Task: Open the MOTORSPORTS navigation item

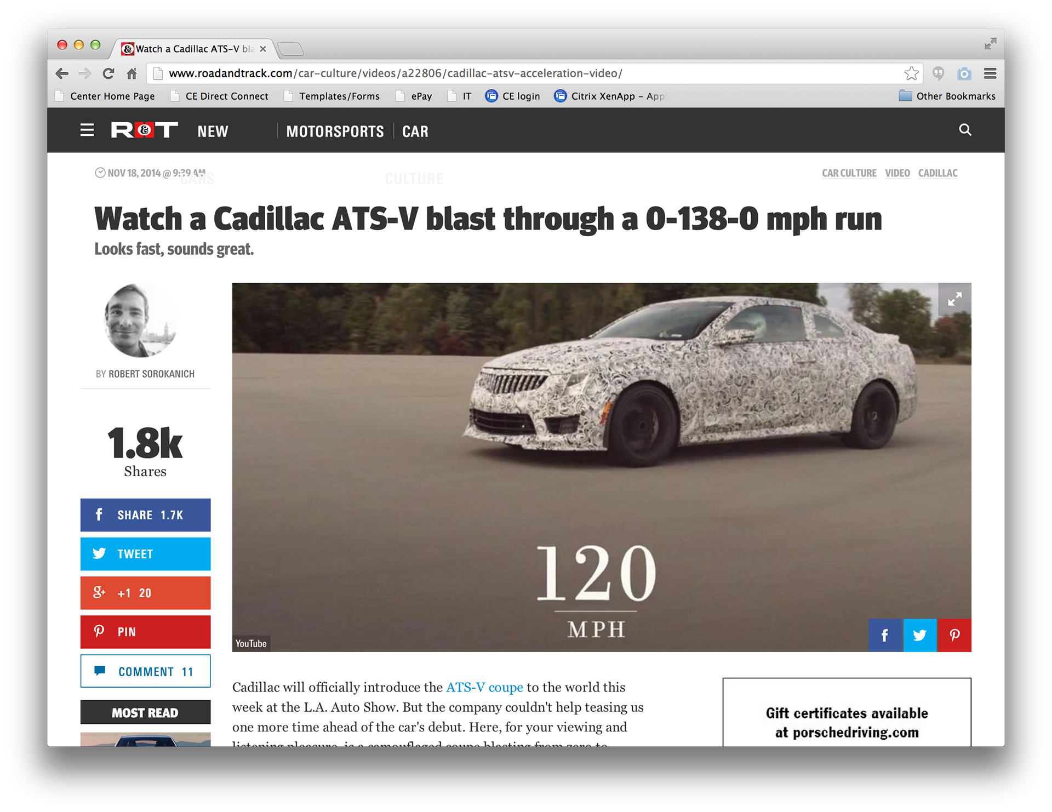Action: coord(335,131)
